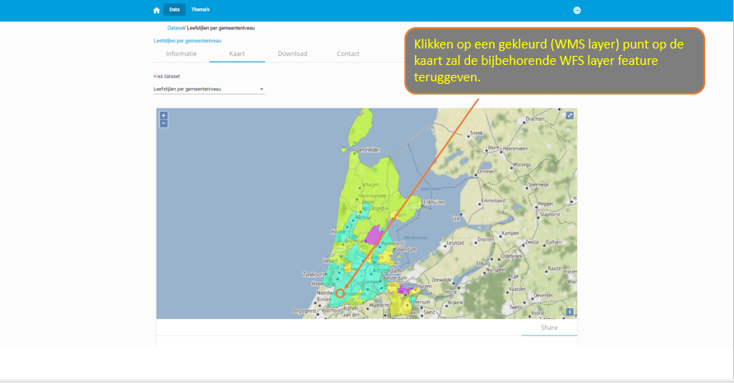The image size is (734, 383).
Task: Click the Drachten label on map
Action: tap(535, 119)
